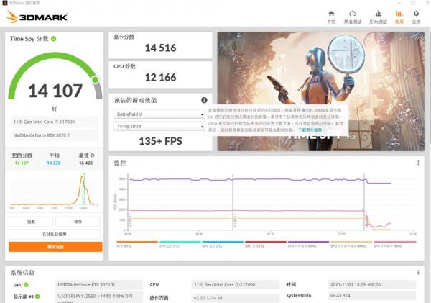431x303 pixels.
Task: Click the Load (加載) button
Action: [31, 222]
